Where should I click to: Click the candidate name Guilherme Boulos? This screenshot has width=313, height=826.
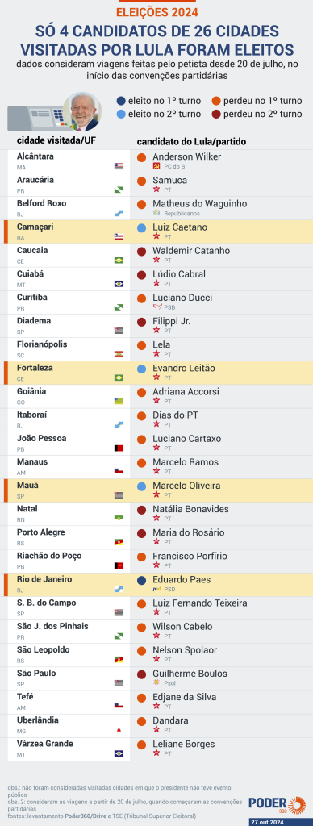190,674
